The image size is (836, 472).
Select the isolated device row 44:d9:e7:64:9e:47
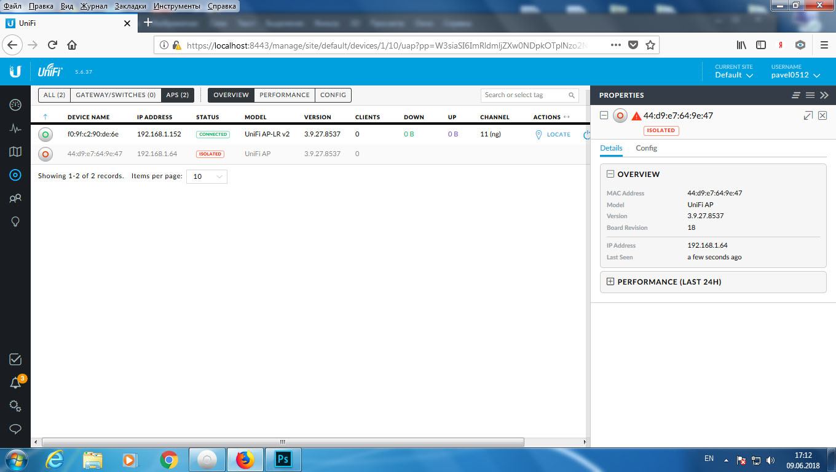tap(310, 154)
